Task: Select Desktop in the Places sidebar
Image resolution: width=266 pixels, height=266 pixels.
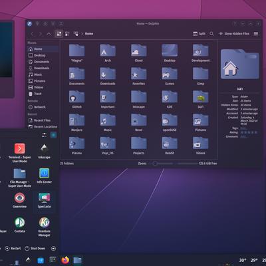Action: pyautogui.click(x=43, y=55)
